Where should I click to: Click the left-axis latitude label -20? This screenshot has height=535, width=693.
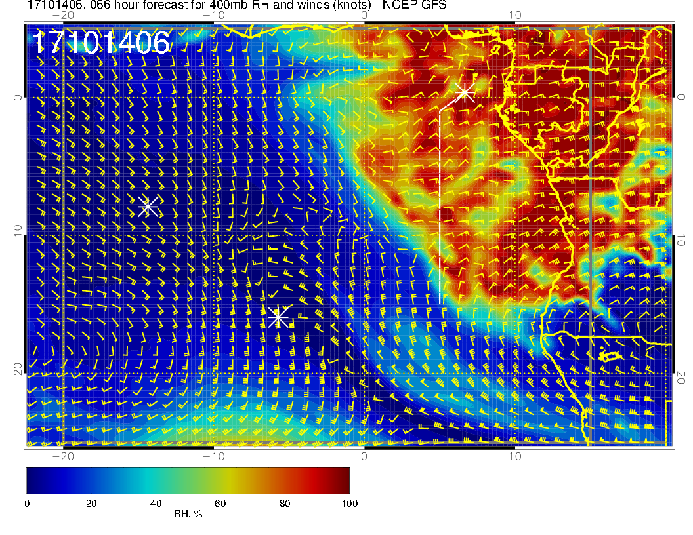(x=17, y=374)
